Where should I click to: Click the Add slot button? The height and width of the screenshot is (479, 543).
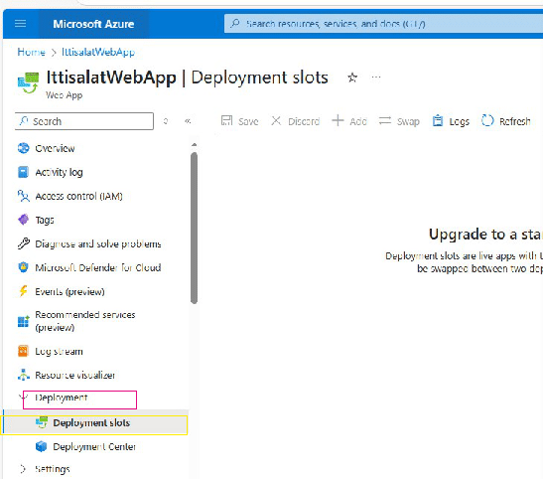point(349,121)
